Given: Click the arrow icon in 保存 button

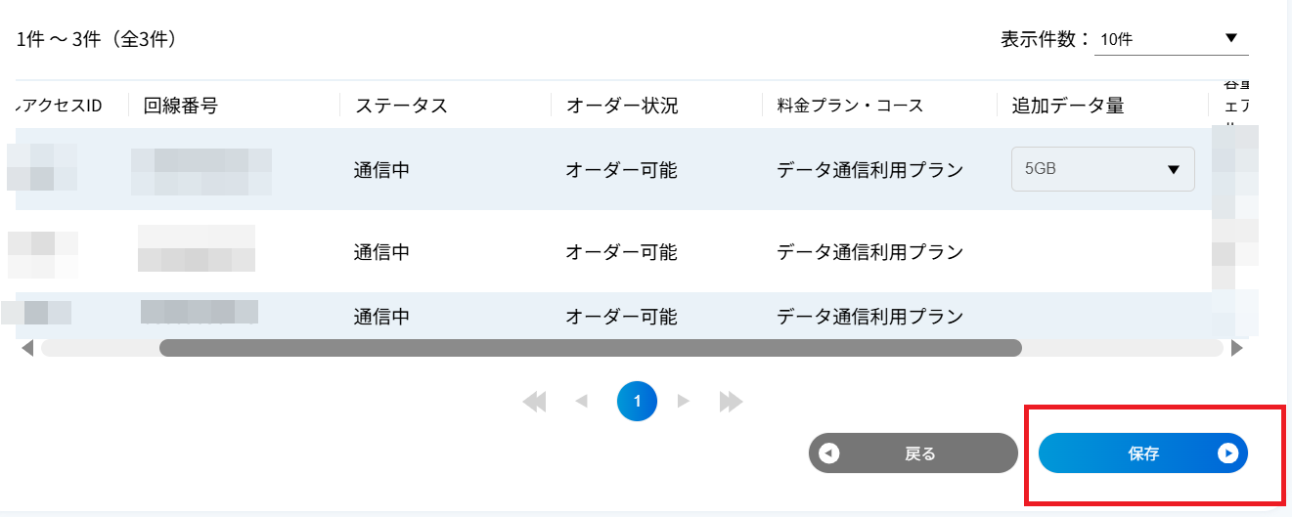Looking at the screenshot, I should tap(1228, 453).
